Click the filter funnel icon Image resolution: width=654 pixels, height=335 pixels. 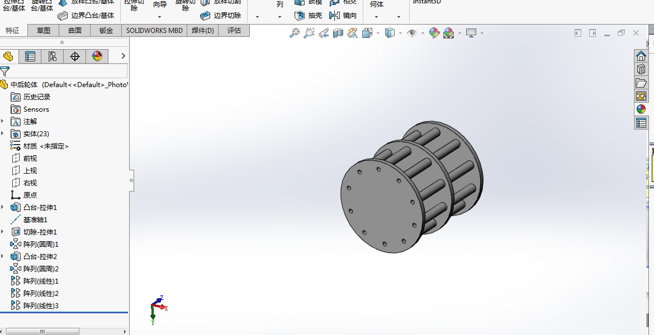click(4, 71)
